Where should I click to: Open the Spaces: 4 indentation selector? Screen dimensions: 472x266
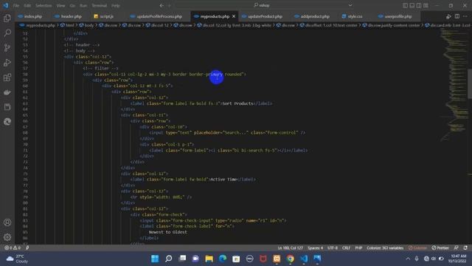click(315, 248)
